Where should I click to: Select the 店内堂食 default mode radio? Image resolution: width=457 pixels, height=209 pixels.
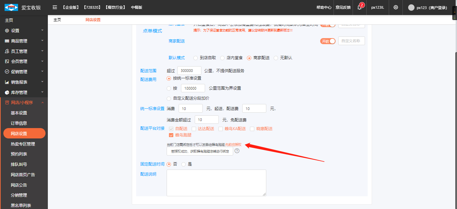222,58
